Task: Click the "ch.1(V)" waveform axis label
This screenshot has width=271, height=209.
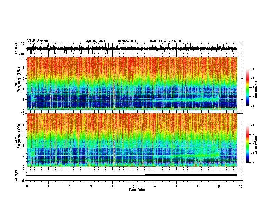Action: pyautogui.click(x=16, y=48)
